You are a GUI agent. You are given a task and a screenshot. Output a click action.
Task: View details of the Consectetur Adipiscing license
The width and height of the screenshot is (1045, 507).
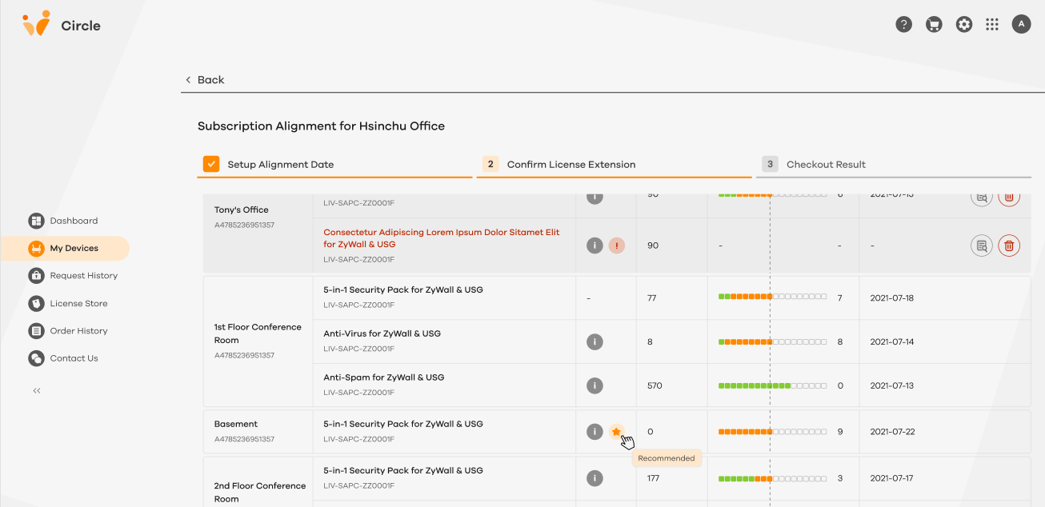pos(982,246)
